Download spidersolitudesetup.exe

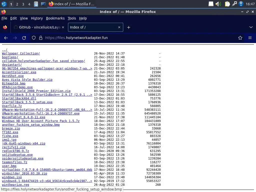23,158
